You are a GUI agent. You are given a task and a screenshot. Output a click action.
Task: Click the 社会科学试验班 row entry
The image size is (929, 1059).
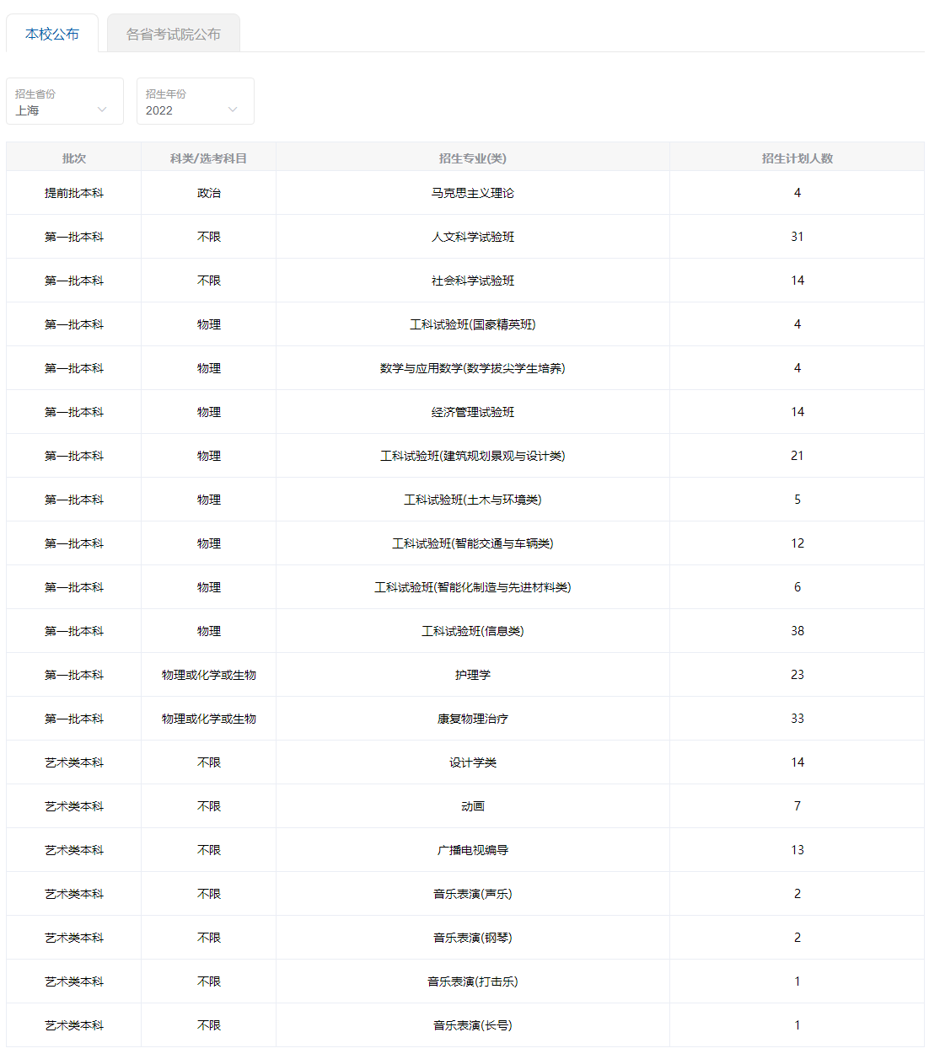click(472, 281)
